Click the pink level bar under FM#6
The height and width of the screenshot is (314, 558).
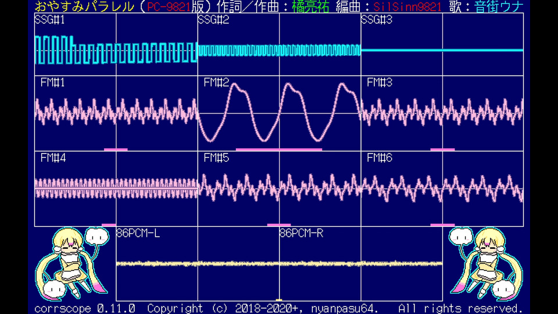pos(442,225)
